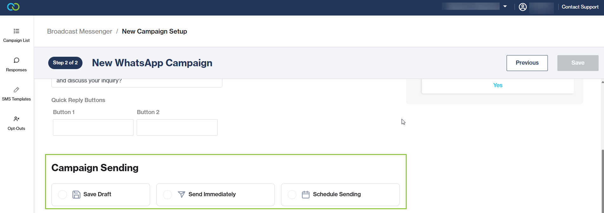Click the Save Draft floppy disk icon
The width and height of the screenshot is (604, 213).
tap(76, 195)
